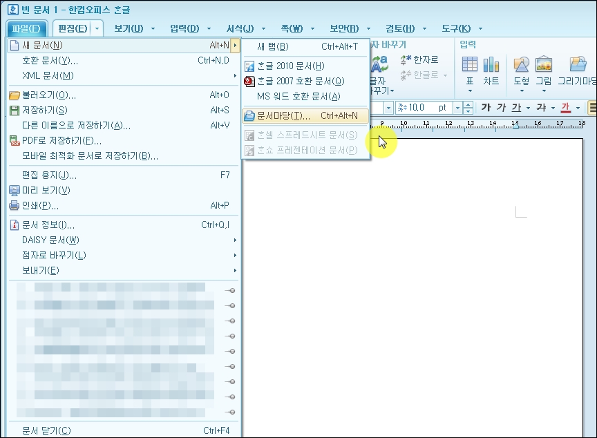Select 새 탭 menu entry
The width and height of the screenshot is (597, 438).
click(x=305, y=47)
